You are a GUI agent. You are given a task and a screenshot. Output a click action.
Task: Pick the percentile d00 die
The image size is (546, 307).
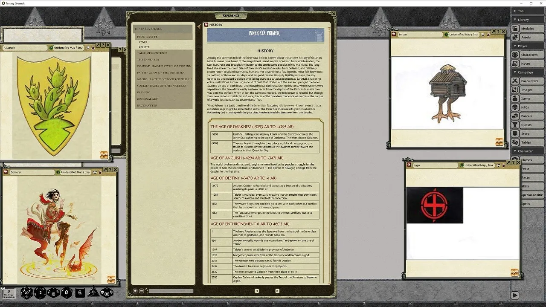pos(107,293)
